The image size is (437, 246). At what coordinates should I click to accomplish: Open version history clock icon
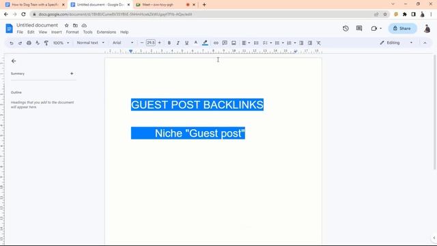(x=346, y=29)
